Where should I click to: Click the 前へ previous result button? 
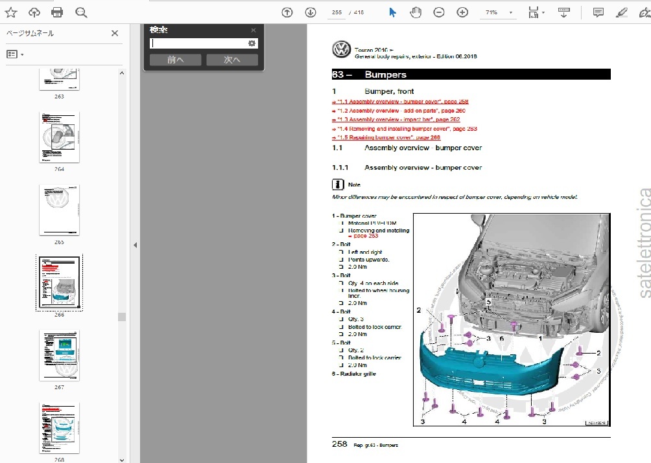coord(176,60)
